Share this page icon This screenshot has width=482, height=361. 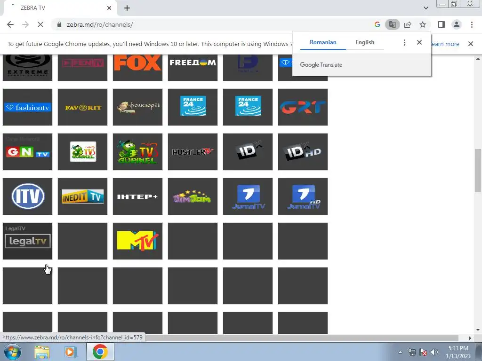tap(408, 24)
